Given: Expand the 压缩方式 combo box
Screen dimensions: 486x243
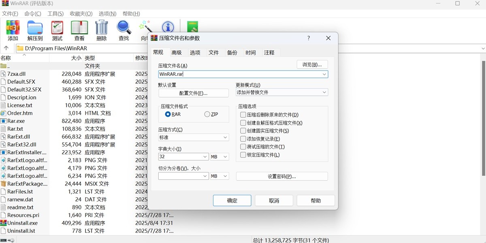Looking at the screenshot, I should tap(224, 137).
